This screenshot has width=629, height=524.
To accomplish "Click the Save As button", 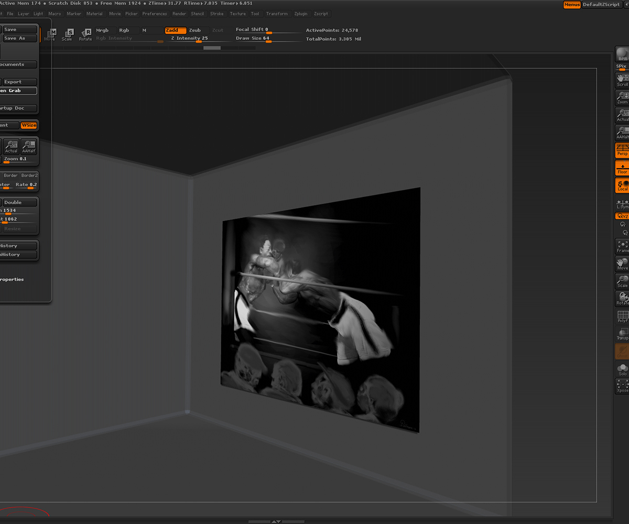I will (x=20, y=38).
